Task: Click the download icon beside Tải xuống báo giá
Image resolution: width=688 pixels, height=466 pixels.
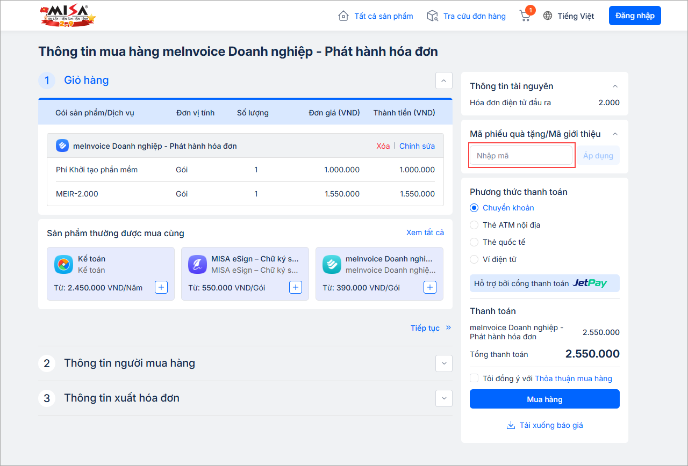Action: 511,426
